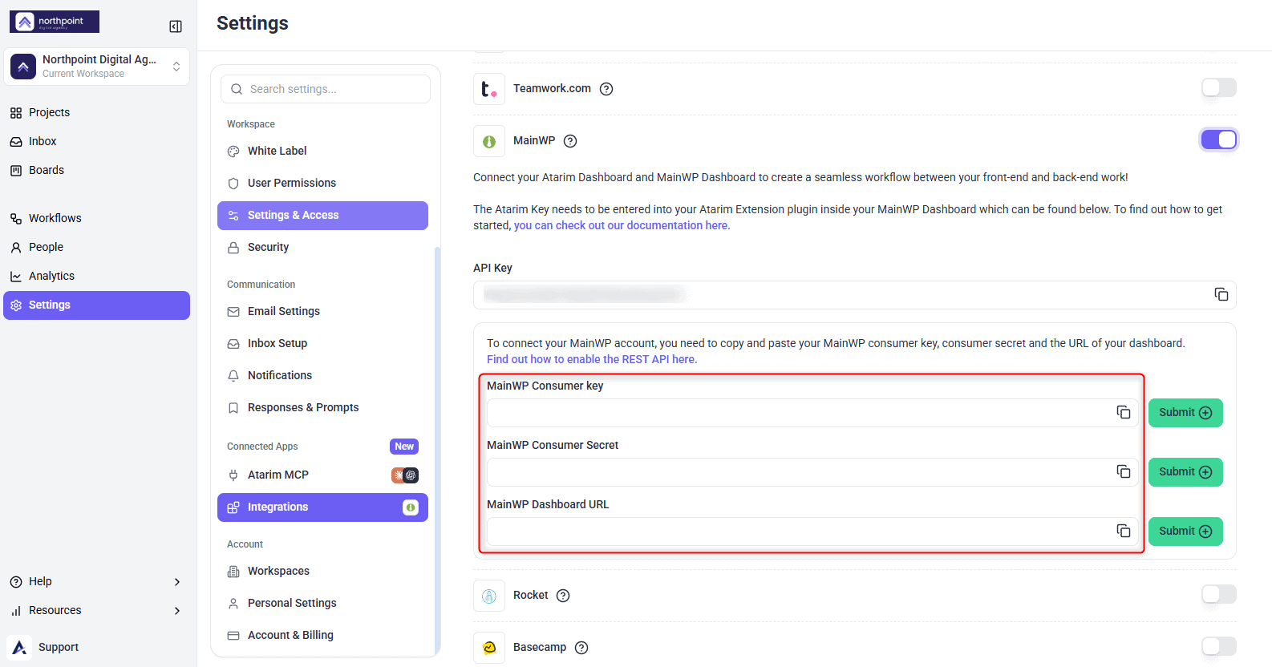Open Notifications settings
This screenshot has height=667, width=1272.
point(322,376)
